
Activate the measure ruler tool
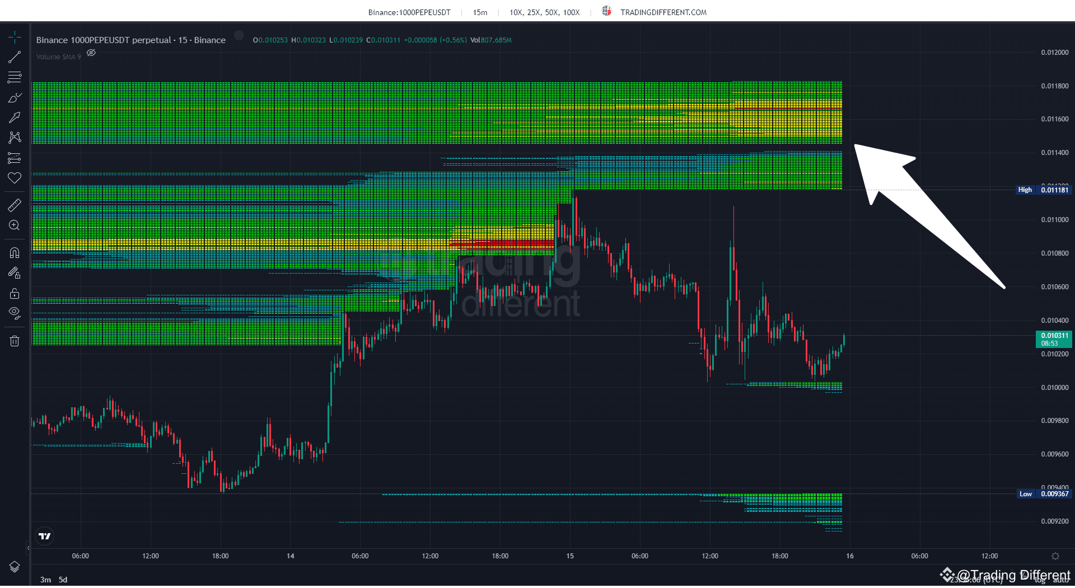coord(15,205)
